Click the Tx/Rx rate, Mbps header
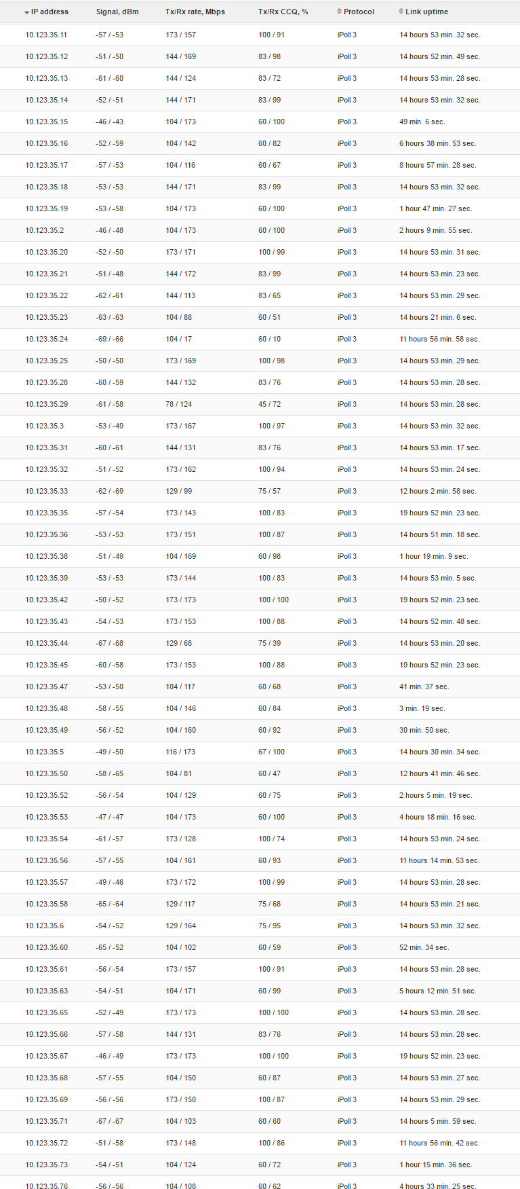The height and width of the screenshot is (1189, 520). click(195, 12)
